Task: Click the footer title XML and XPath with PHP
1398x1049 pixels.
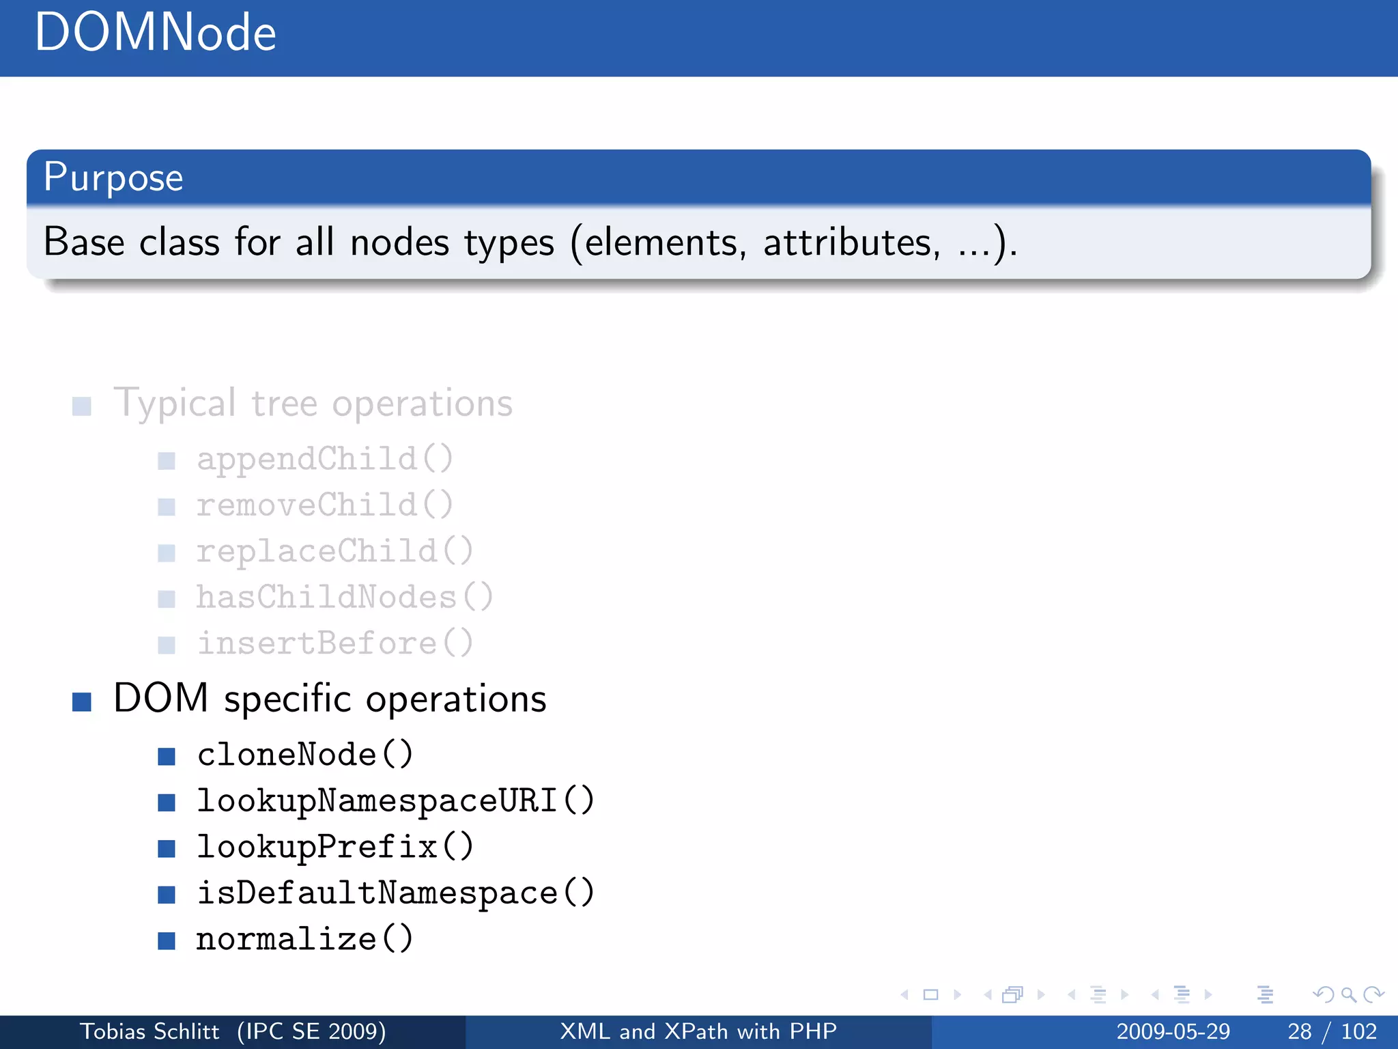Action: point(698,1031)
